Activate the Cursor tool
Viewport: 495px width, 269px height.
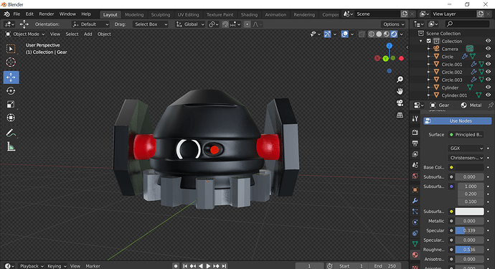[11, 62]
